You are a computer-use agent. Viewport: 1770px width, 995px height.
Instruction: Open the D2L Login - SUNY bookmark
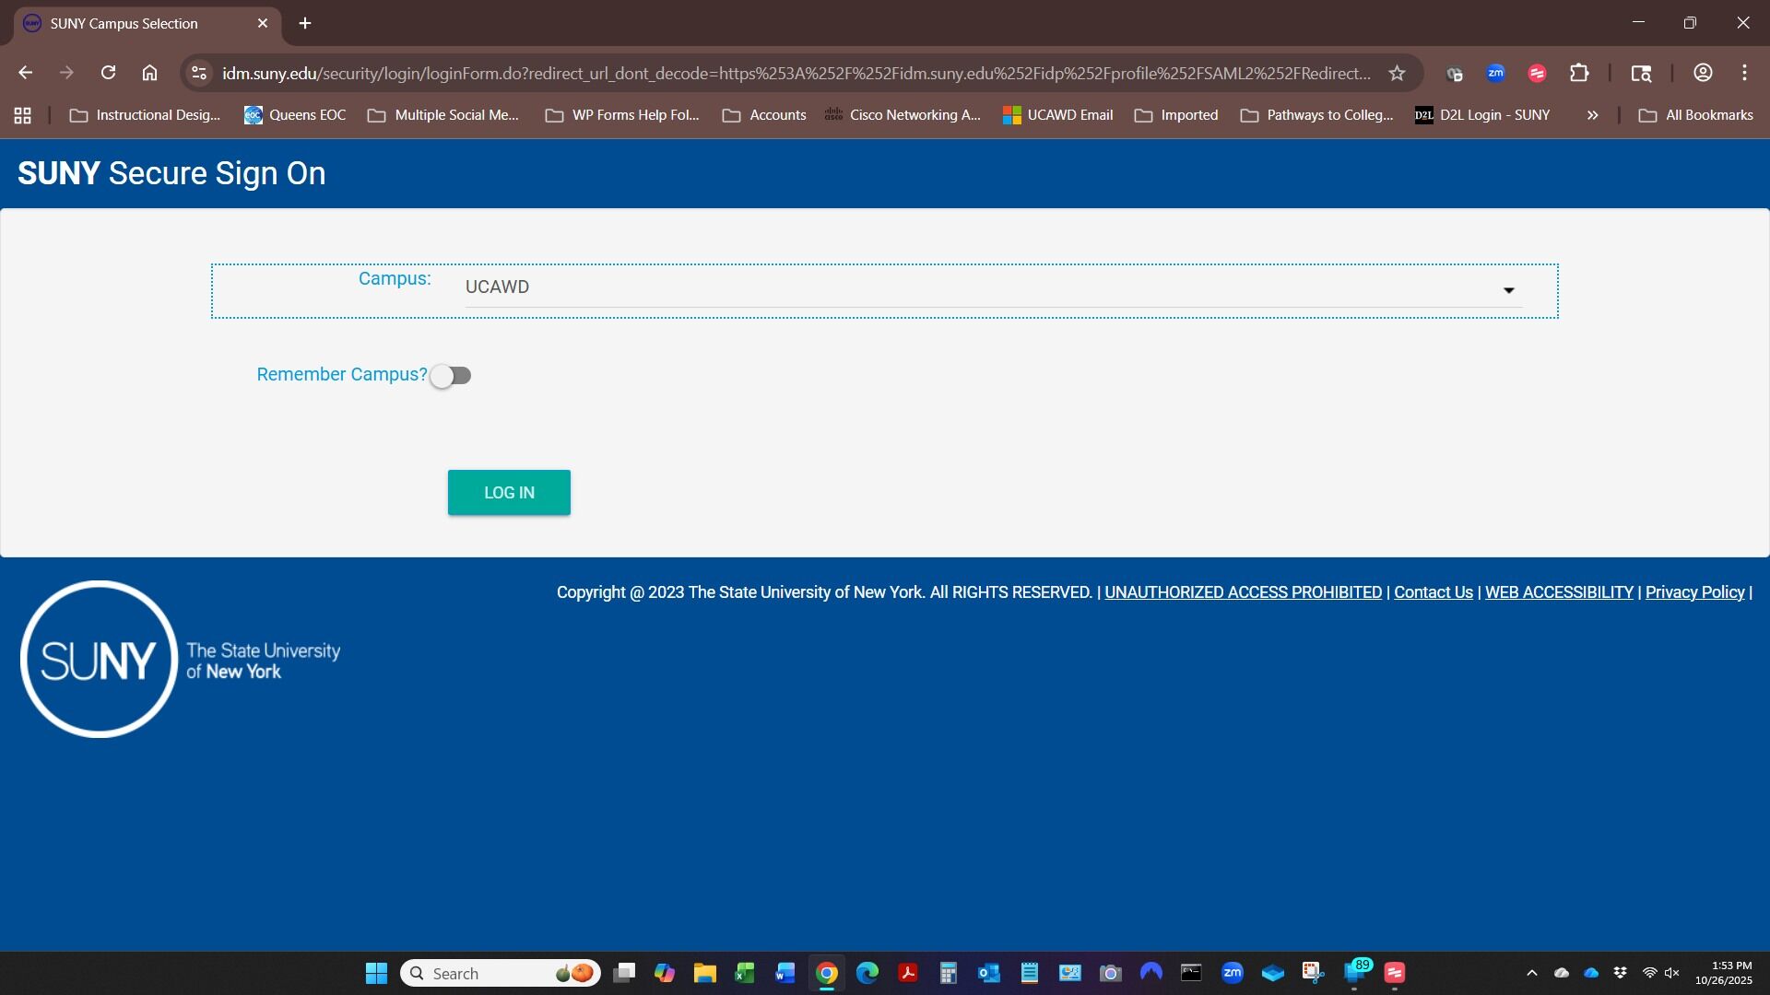[1482, 115]
